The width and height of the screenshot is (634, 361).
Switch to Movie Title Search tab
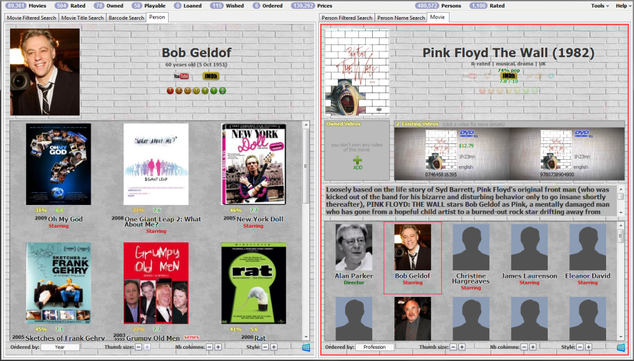82,18
